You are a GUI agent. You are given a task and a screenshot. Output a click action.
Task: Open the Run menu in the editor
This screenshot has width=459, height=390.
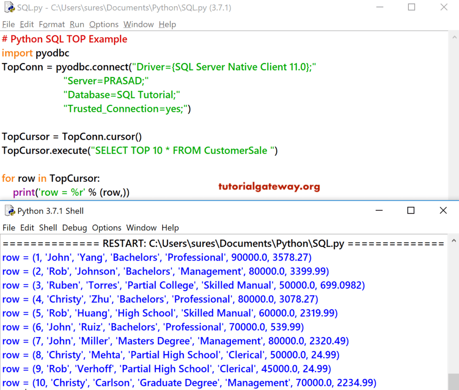tap(76, 24)
